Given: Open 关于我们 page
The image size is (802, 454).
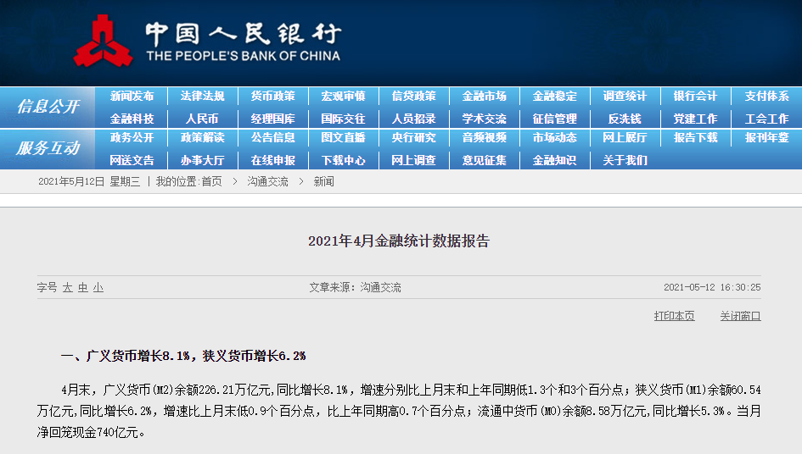Looking at the screenshot, I should tap(625, 160).
